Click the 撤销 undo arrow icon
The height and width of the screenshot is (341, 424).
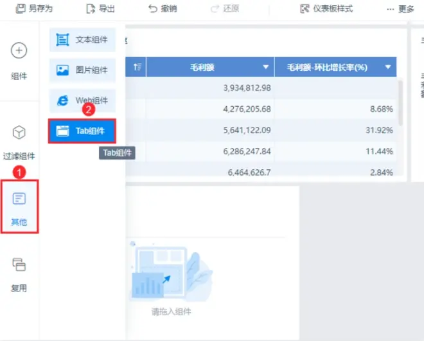[153, 8]
